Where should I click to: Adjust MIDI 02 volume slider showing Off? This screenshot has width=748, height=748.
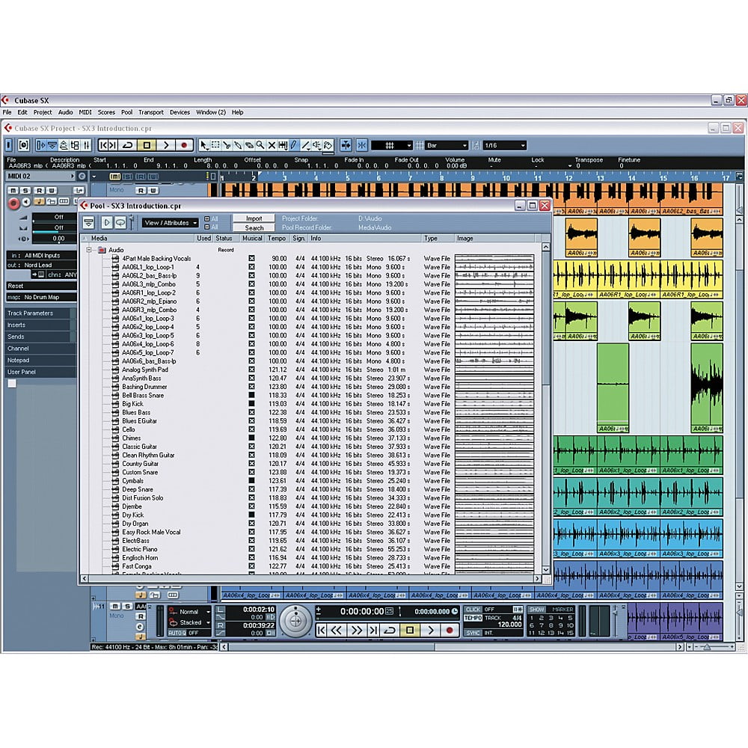coord(54,218)
